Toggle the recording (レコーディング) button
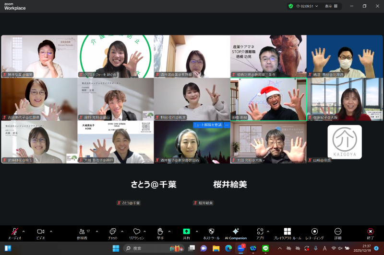384x255 pixels. [x=314, y=233]
